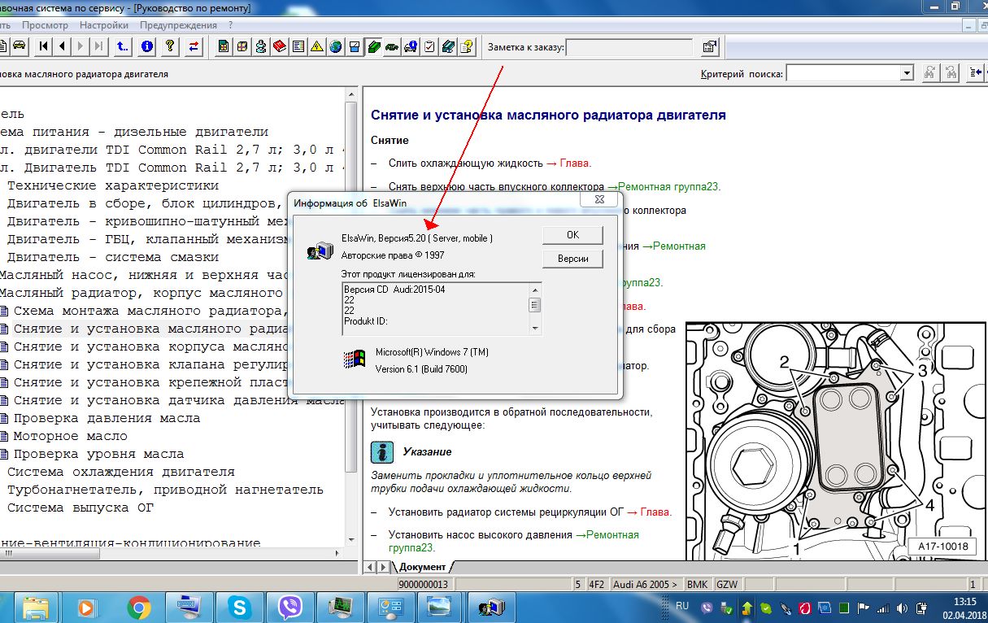Select 'Проверка уровня масла' tree item
988x623 pixels.
(98, 454)
